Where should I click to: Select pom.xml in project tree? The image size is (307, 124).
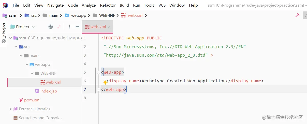32,100
